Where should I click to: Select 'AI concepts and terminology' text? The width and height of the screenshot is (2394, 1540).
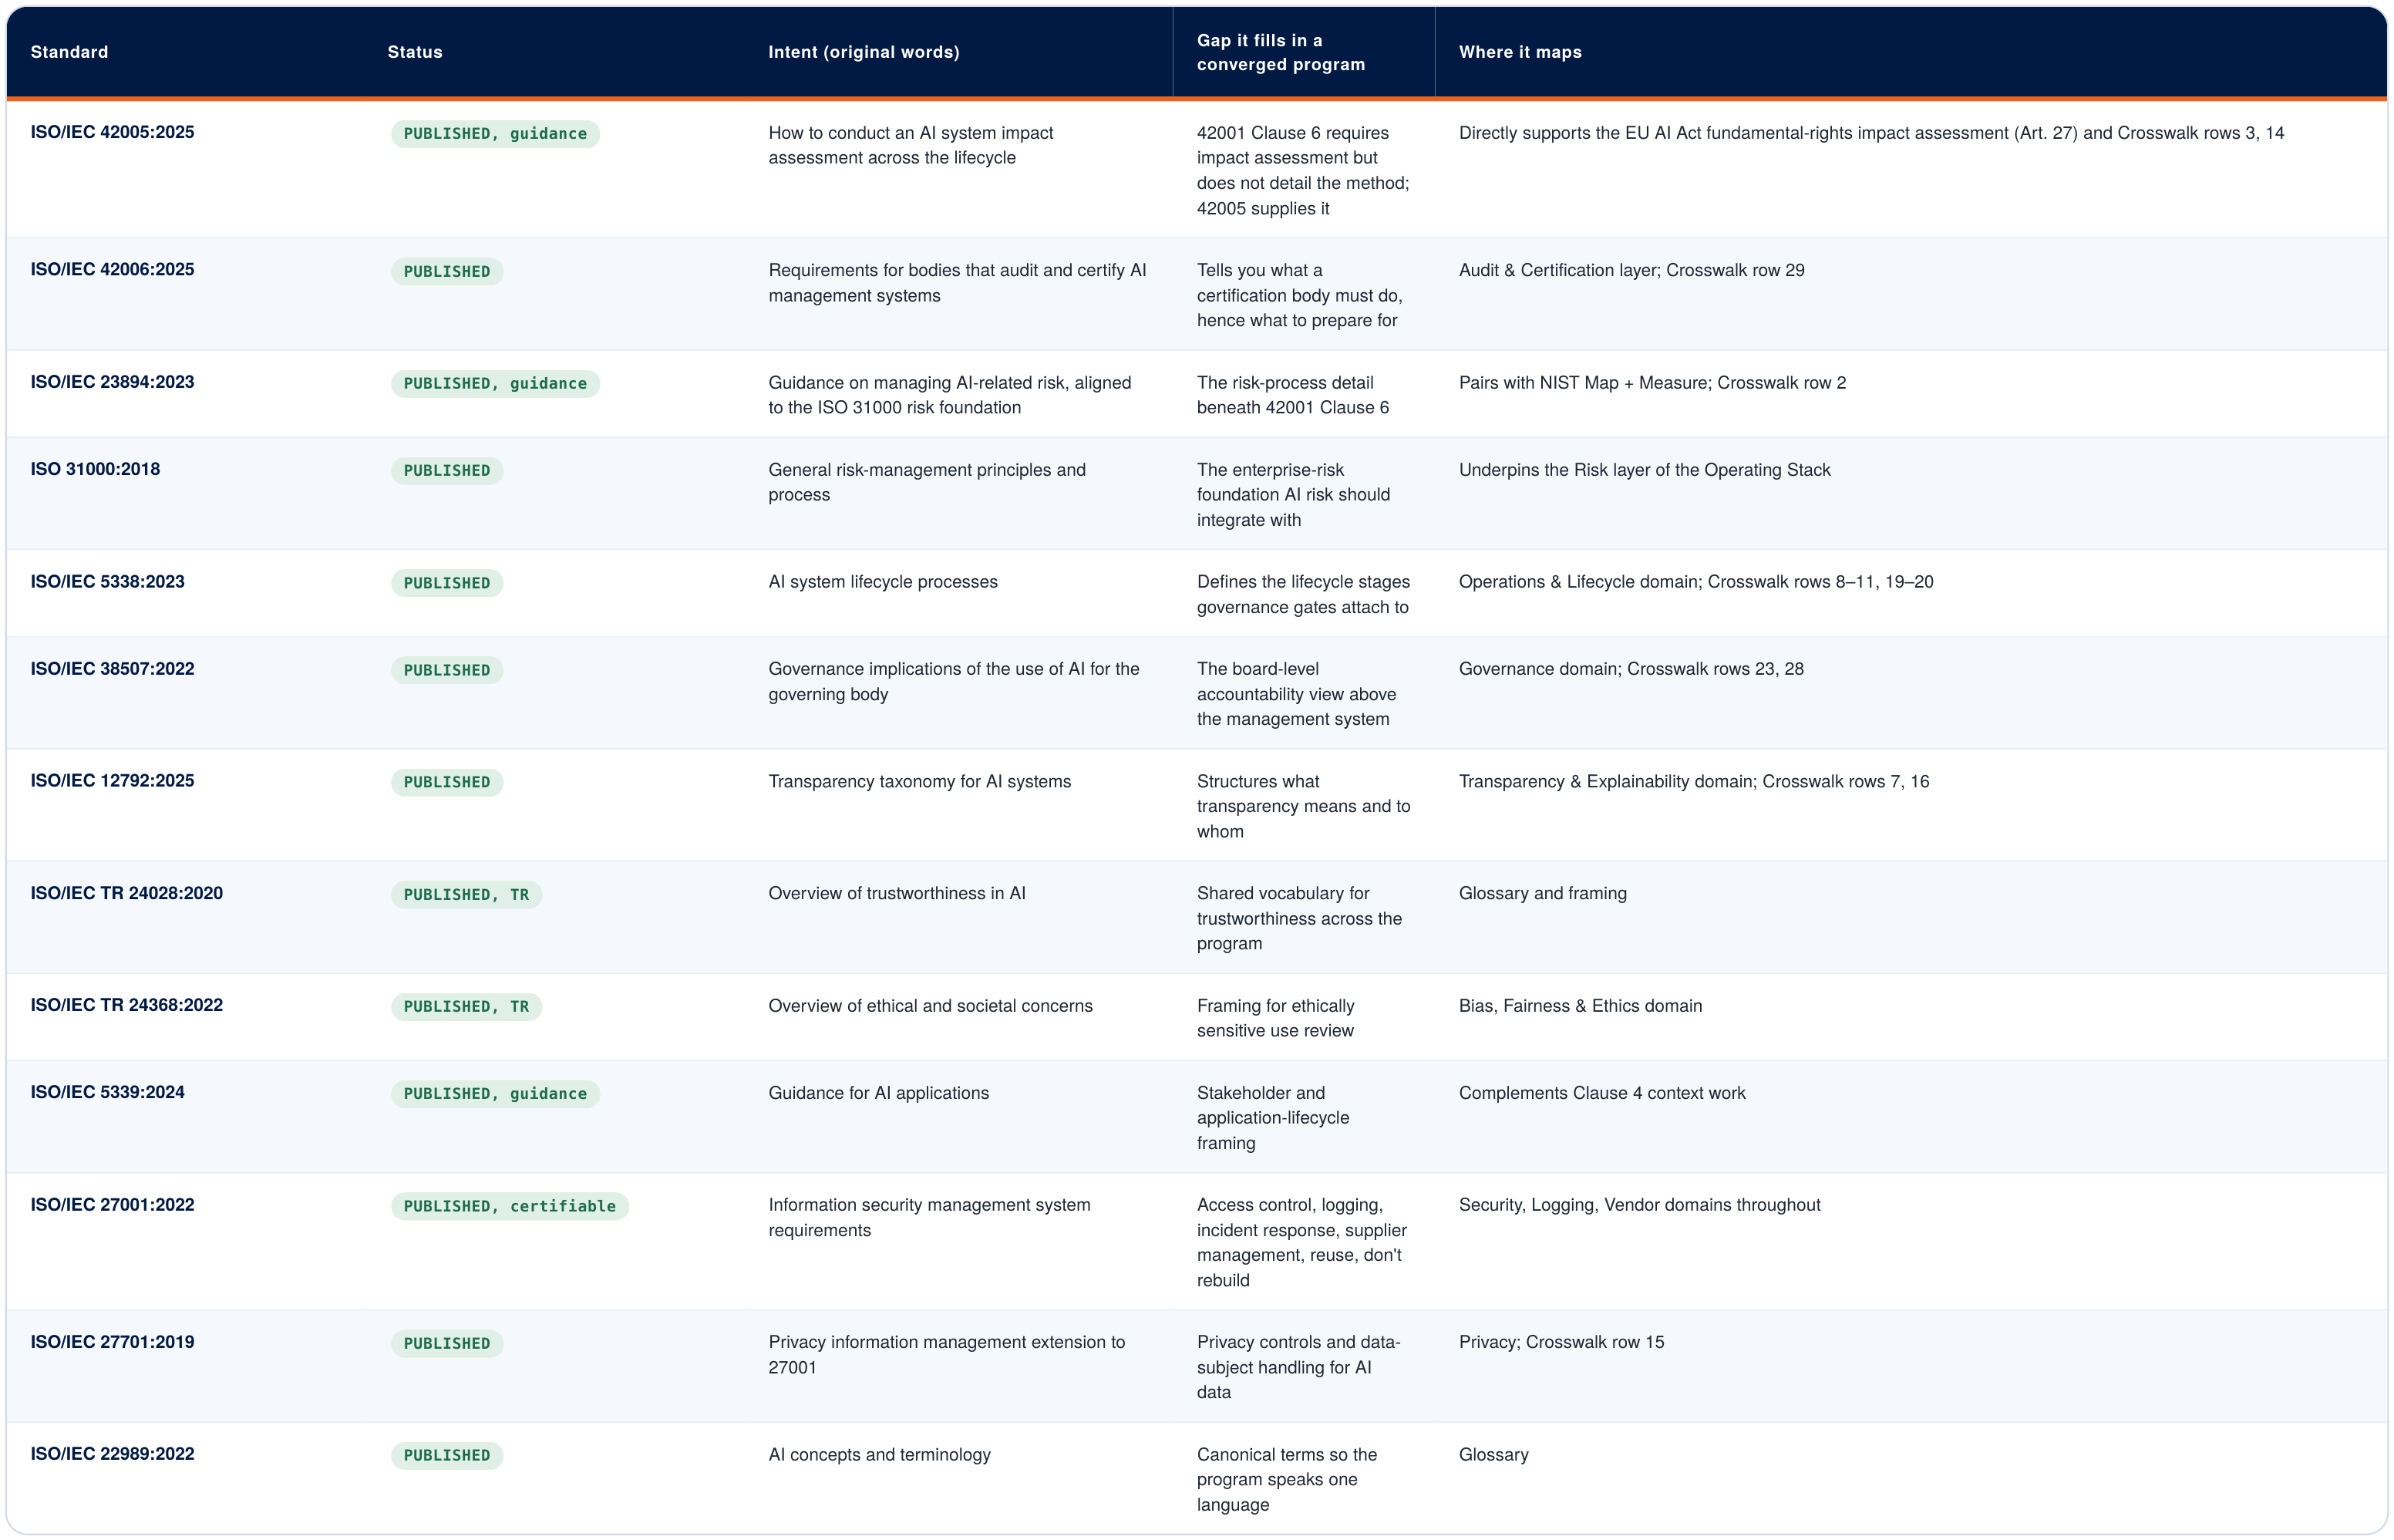[880, 1455]
